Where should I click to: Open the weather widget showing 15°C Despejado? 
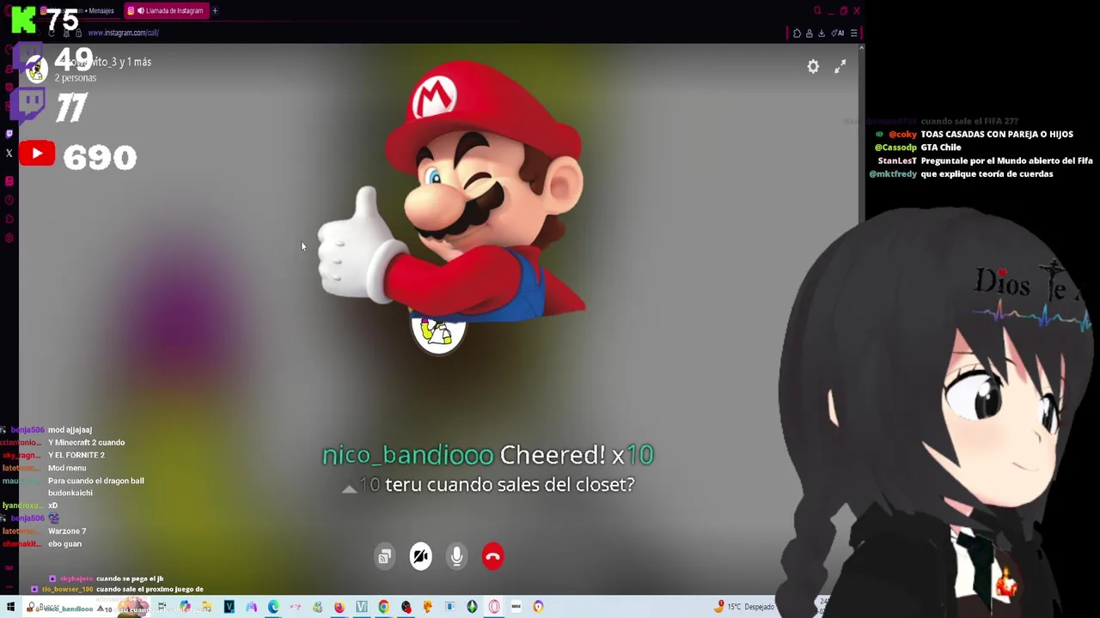745,607
